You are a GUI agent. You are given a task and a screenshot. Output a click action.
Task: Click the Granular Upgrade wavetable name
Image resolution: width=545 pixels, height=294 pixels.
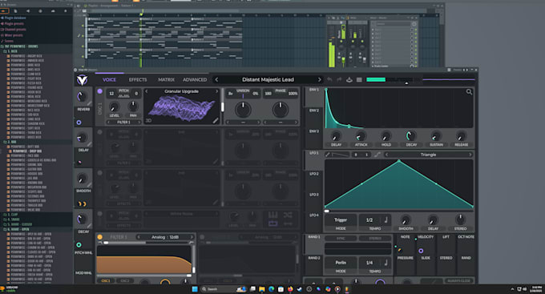coord(181,91)
